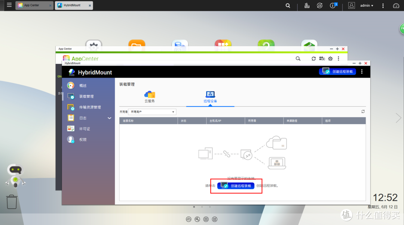Close the HybridMount window
Viewport: 404px width, 225px height.
pos(365,63)
